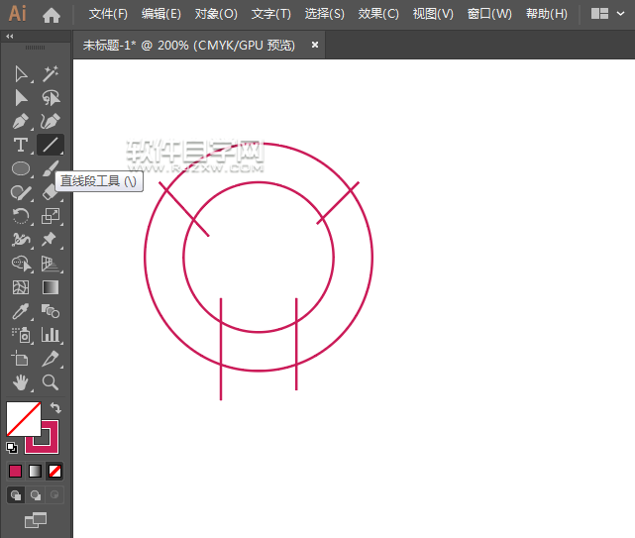The width and height of the screenshot is (635, 538).
Task: Select the Eyedropper tool
Action: [x=21, y=311]
